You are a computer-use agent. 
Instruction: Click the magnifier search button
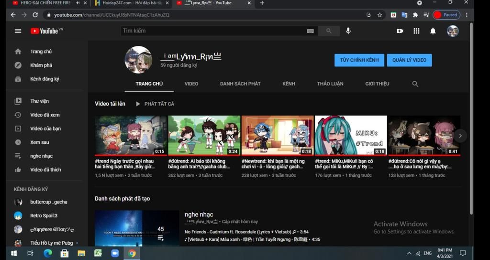pyautogui.click(x=329, y=31)
